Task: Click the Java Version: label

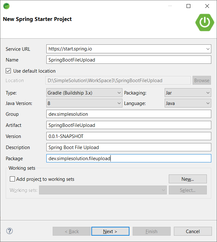Action: point(19,103)
